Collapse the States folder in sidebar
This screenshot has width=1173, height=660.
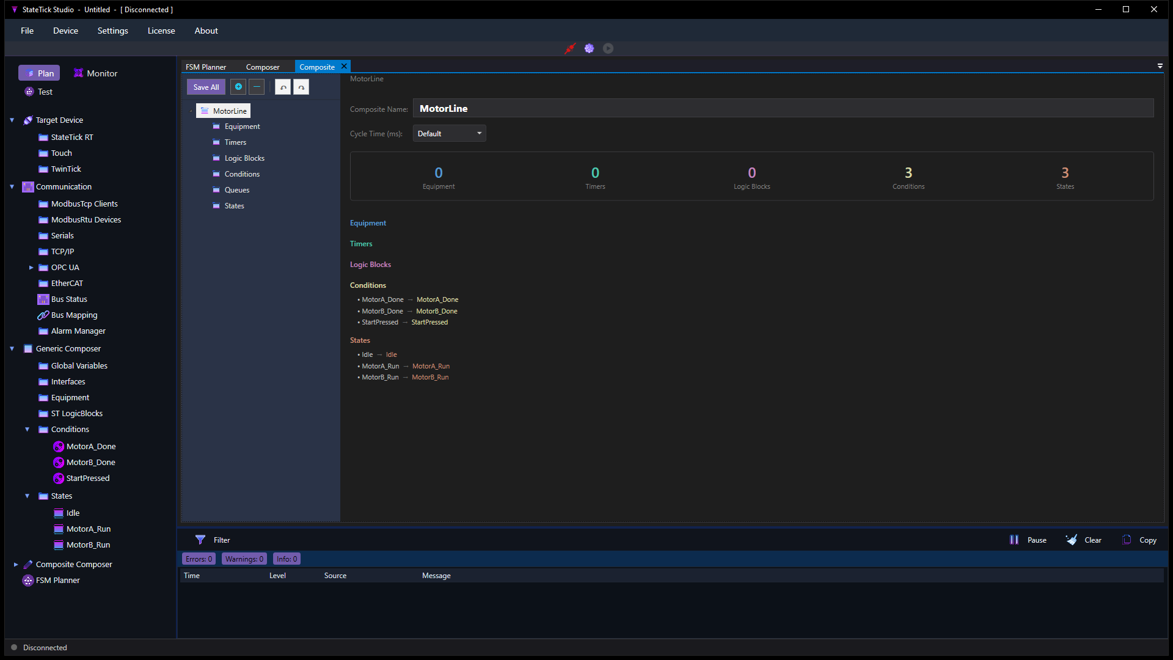click(x=27, y=496)
